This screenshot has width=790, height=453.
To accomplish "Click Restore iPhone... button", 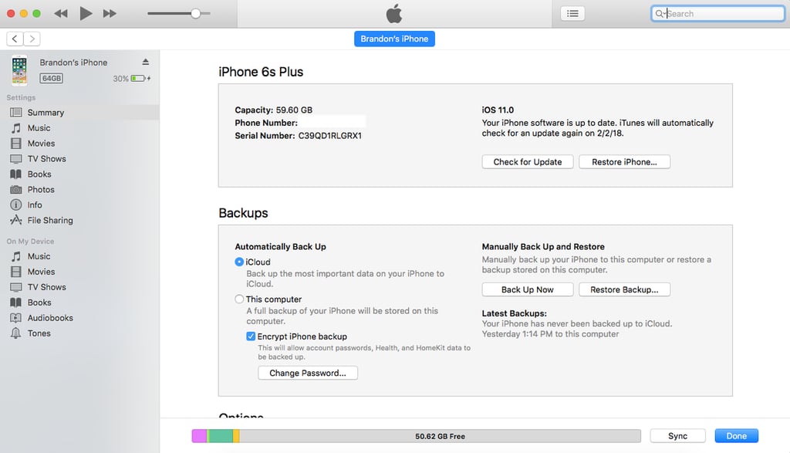I will click(624, 162).
